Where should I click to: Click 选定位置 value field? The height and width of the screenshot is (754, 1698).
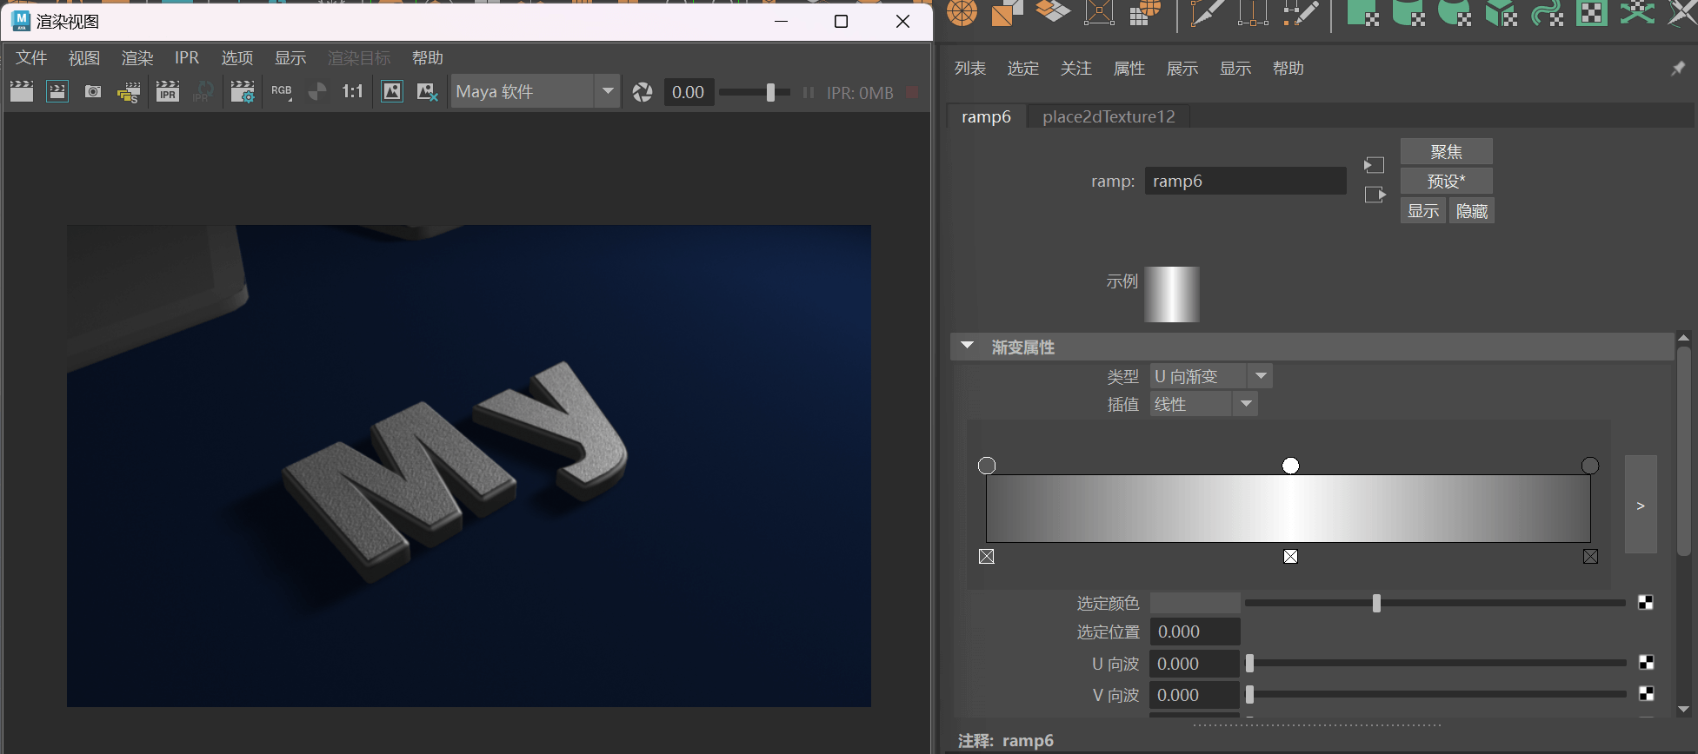coord(1195,632)
